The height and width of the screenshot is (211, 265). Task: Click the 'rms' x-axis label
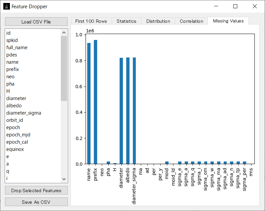point(251,172)
